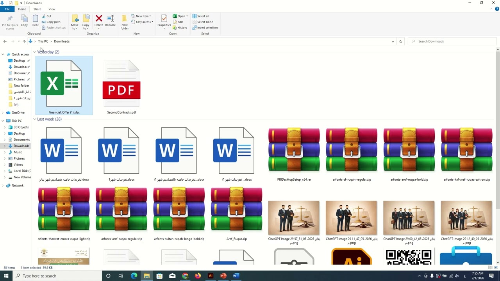The height and width of the screenshot is (281, 500).
Task: Select 3D Objects in navigation pane
Action: tap(21, 127)
